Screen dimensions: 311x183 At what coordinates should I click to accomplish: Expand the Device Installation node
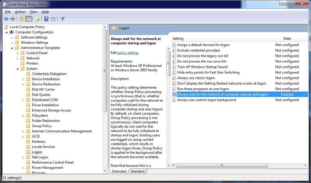coord(23,79)
